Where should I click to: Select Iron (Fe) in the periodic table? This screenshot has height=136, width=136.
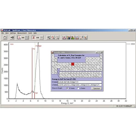click(x=73, y=64)
